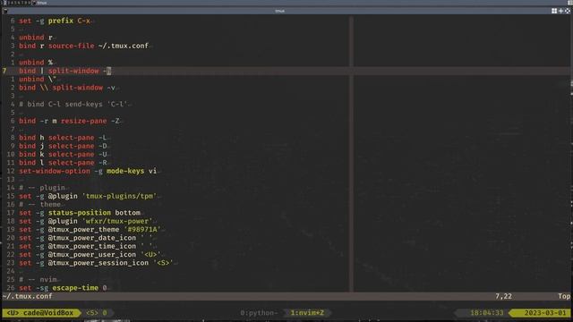Click the '# -- theme' comment line
Viewport: 573px width, 322px height.
pyautogui.click(x=39, y=205)
